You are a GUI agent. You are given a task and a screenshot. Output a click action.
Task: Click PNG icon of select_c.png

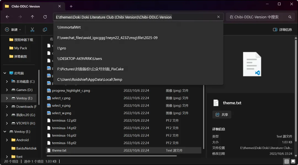click(x=49, y=98)
